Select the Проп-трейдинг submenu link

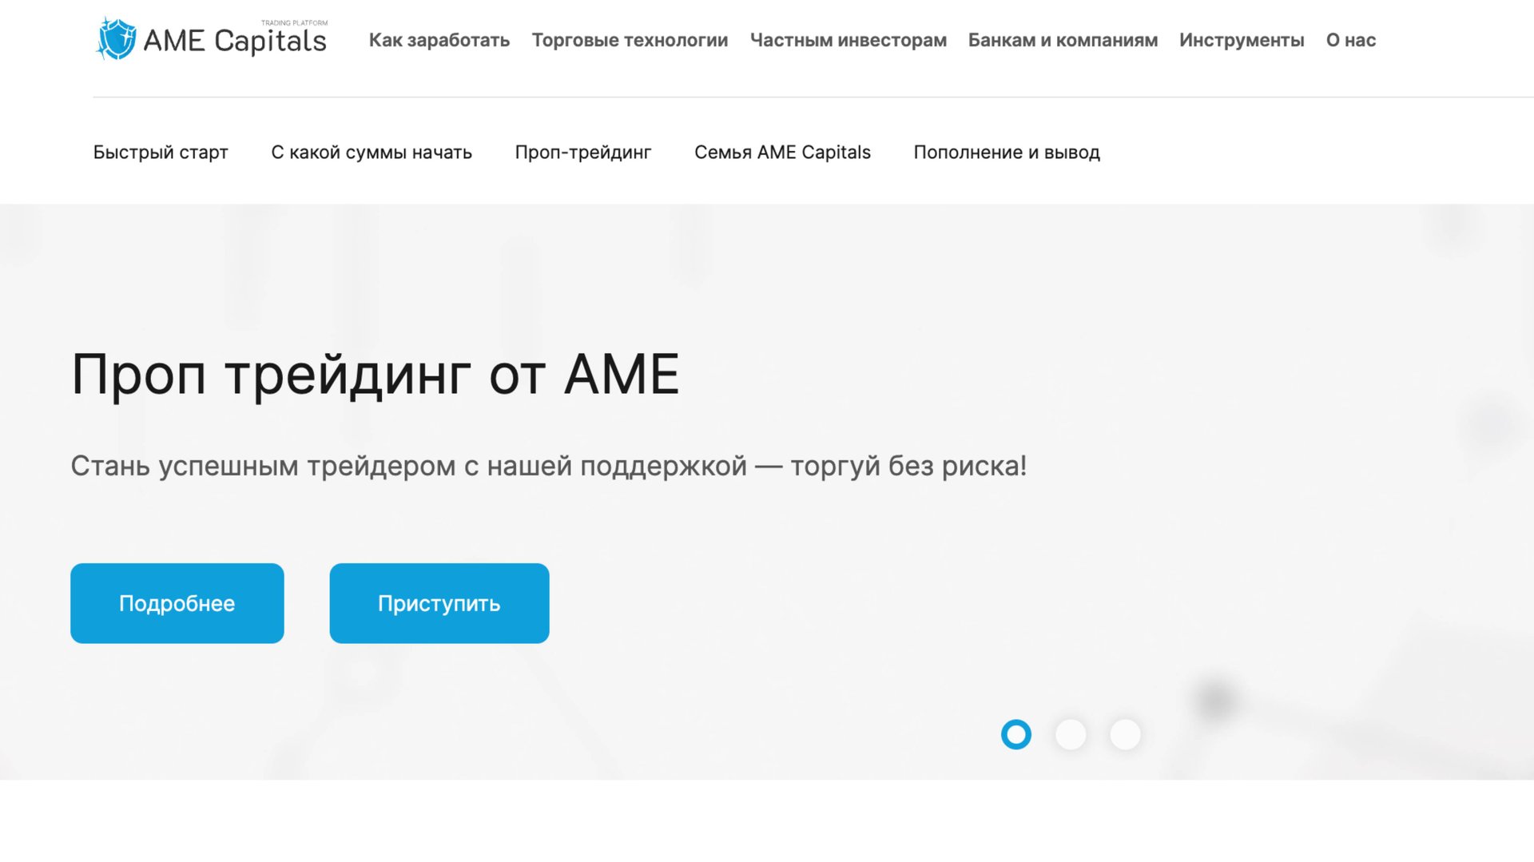pyautogui.click(x=582, y=152)
